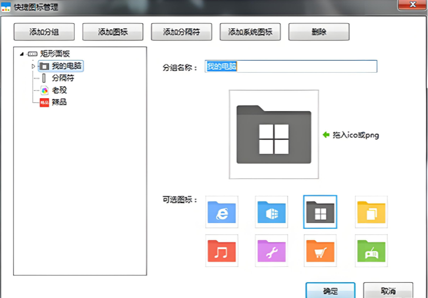
Task: Pick the dark gray Windows folder icon
Action: [x=320, y=212]
